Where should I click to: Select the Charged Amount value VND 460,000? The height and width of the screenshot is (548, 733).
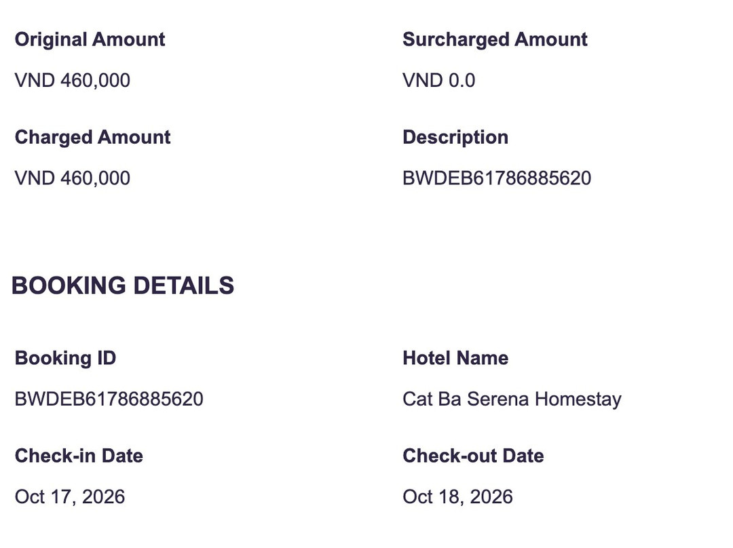click(x=73, y=178)
